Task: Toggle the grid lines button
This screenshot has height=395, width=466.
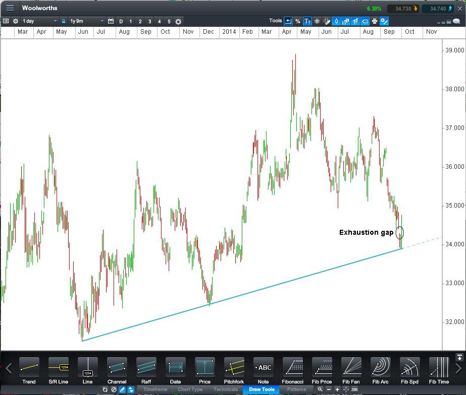Action: 317,21
